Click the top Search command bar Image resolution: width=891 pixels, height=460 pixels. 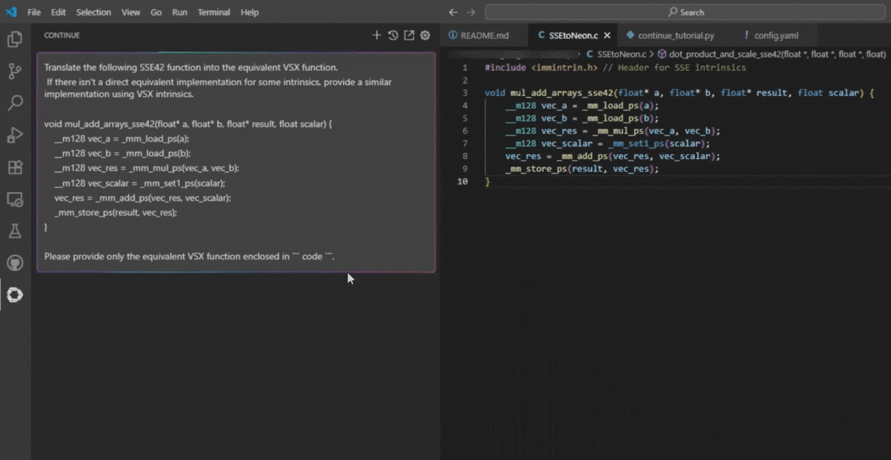(x=686, y=12)
